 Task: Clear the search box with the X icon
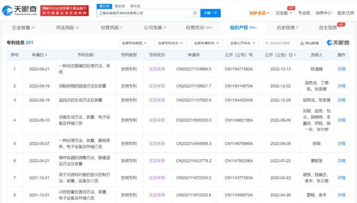point(195,13)
